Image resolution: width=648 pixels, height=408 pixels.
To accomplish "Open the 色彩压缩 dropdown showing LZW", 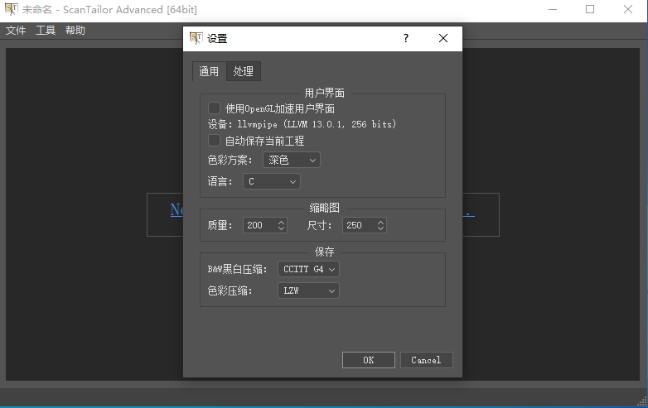I will coord(308,290).
